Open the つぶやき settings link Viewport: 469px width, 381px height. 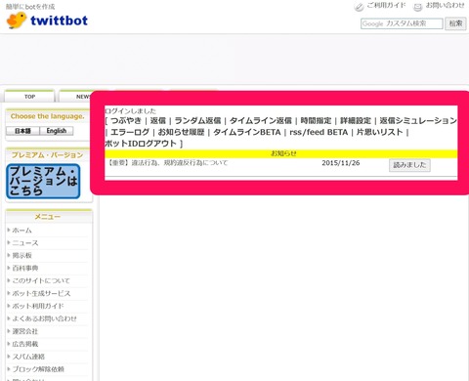(x=126, y=121)
